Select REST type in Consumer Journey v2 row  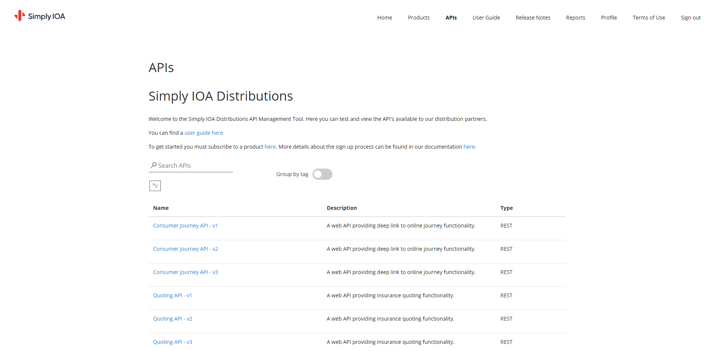click(x=506, y=249)
